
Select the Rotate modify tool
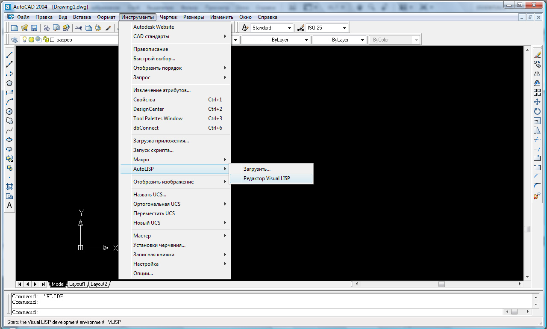[x=537, y=111]
